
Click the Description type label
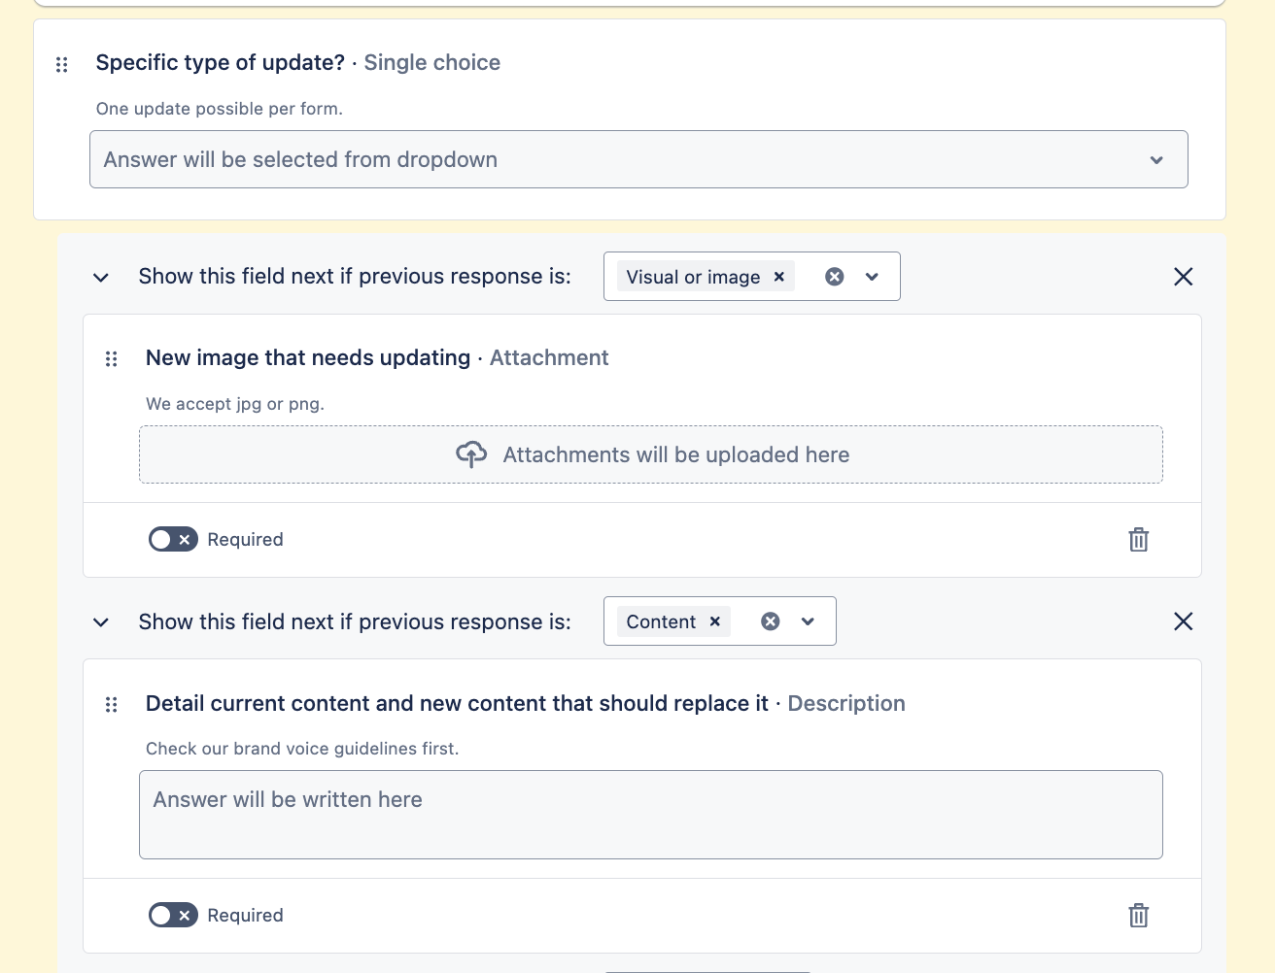point(846,703)
